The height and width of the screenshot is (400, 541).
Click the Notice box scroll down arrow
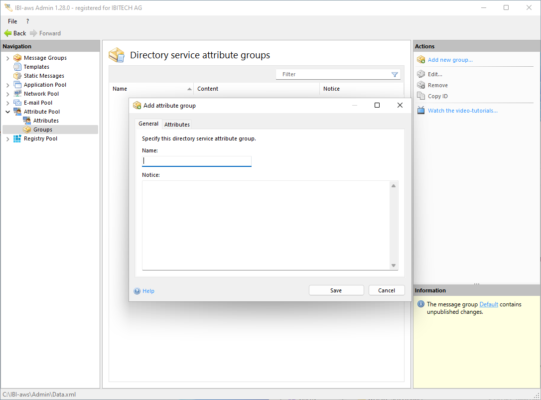coord(393,266)
